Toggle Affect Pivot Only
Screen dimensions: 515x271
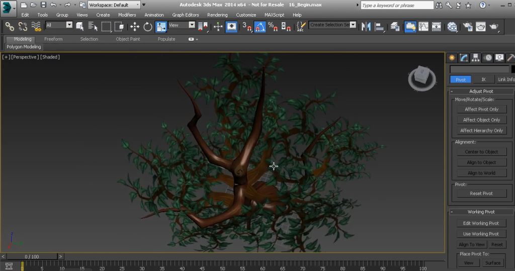click(481, 109)
